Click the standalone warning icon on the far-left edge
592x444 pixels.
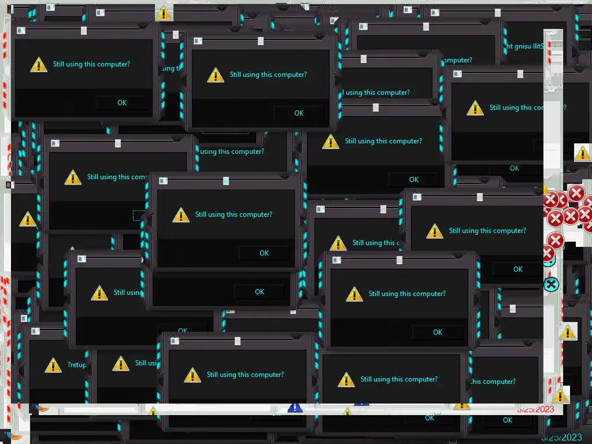click(x=28, y=219)
